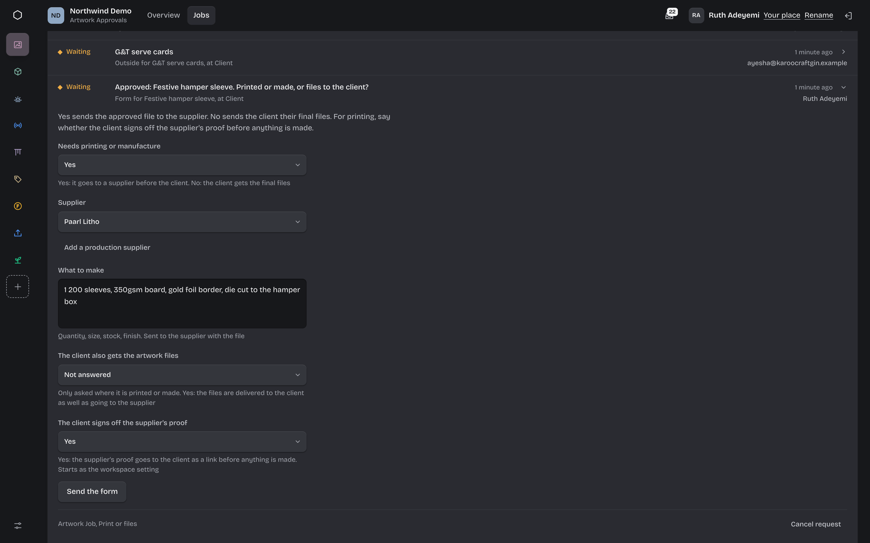Collapse the Festive hamper sleeve request

click(843, 87)
